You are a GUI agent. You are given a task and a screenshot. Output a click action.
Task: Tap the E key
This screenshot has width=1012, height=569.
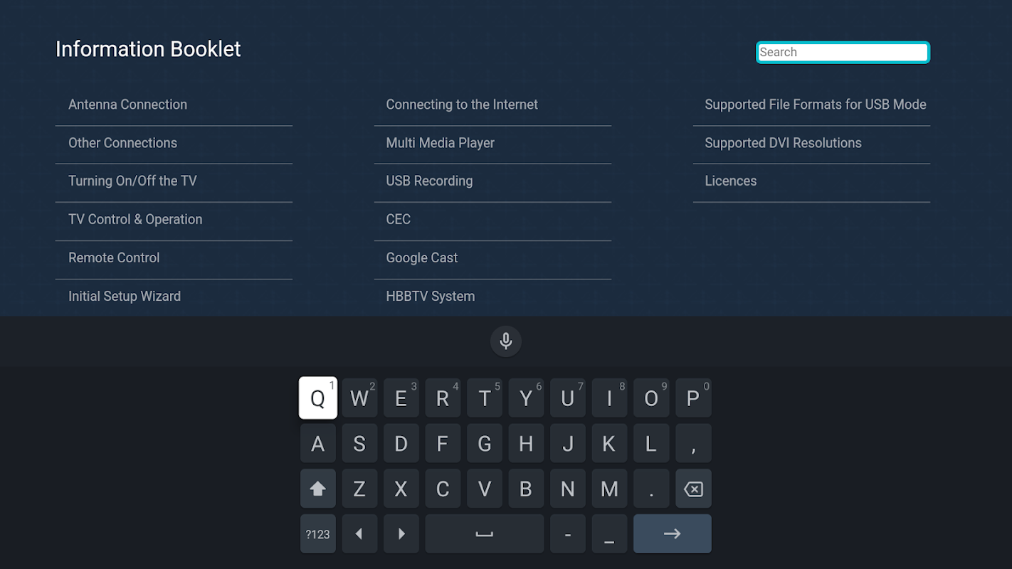(x=401, y=398)
